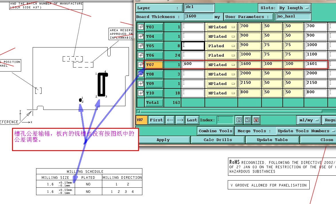Viewport: 336px width, 204px height.
Task: Select the T07 highlighted tool button
Action: click(x=154, y=65)
